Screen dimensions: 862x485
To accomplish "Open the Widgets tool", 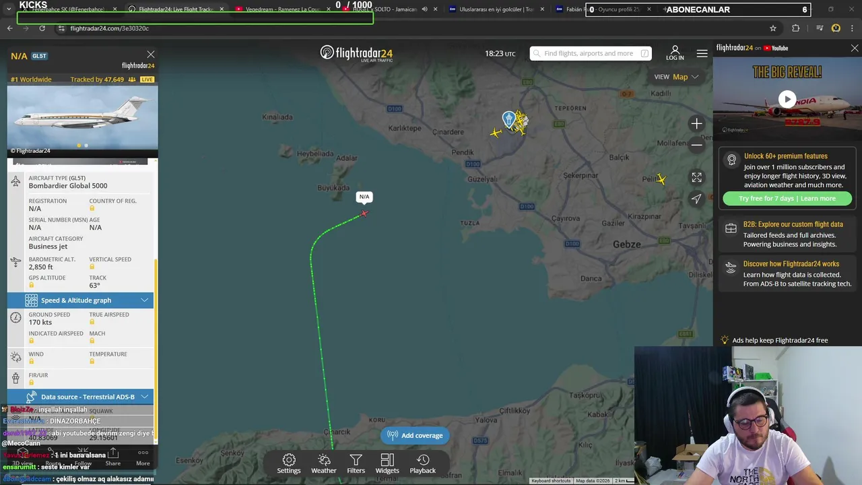I will 387,463.
